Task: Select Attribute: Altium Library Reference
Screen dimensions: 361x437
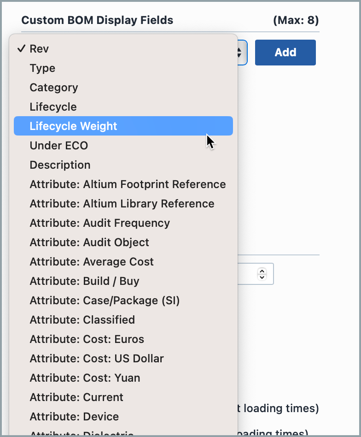Action: tap(122, 204)
